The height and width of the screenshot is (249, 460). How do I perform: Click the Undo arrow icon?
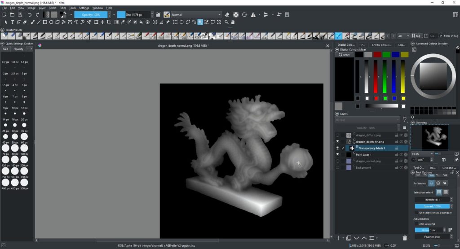(x=30, y=14)
